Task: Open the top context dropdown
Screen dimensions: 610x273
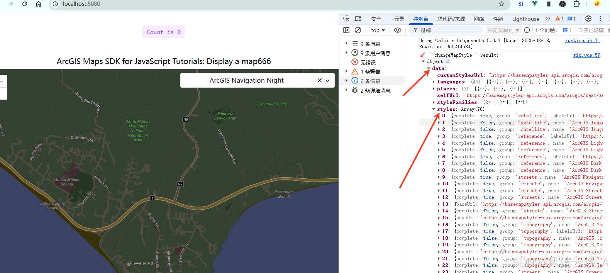Action: pos(378,30)
